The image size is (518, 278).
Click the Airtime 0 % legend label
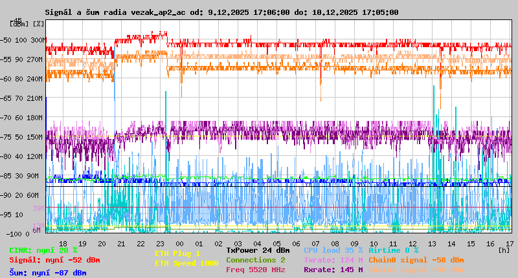tap(393, 250)
